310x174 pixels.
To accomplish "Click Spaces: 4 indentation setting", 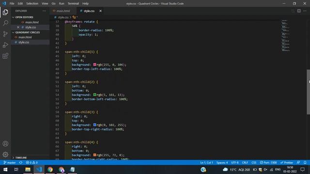I will [222, 162].
